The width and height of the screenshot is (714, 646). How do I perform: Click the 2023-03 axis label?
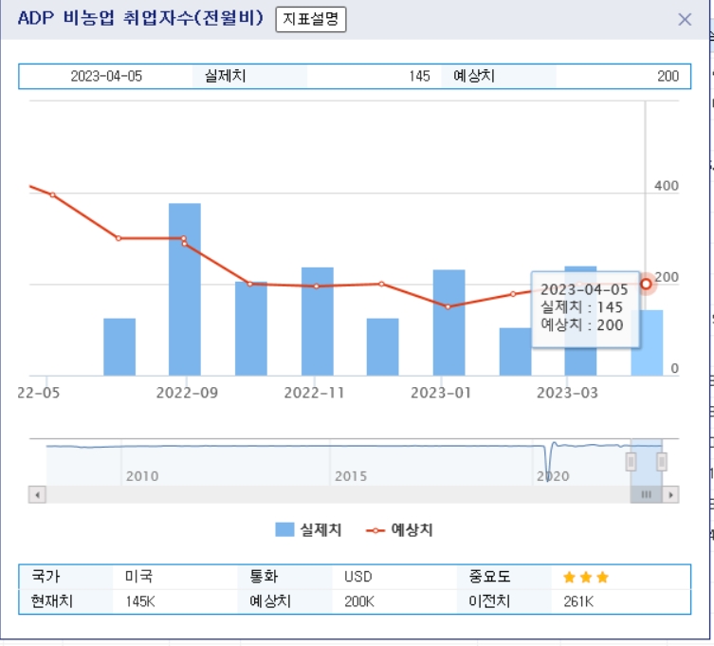[567, 393]
